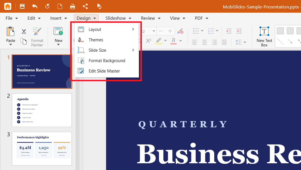Print the presentation using the printer icon
This screenshot has height=170, width=301.
72,6
